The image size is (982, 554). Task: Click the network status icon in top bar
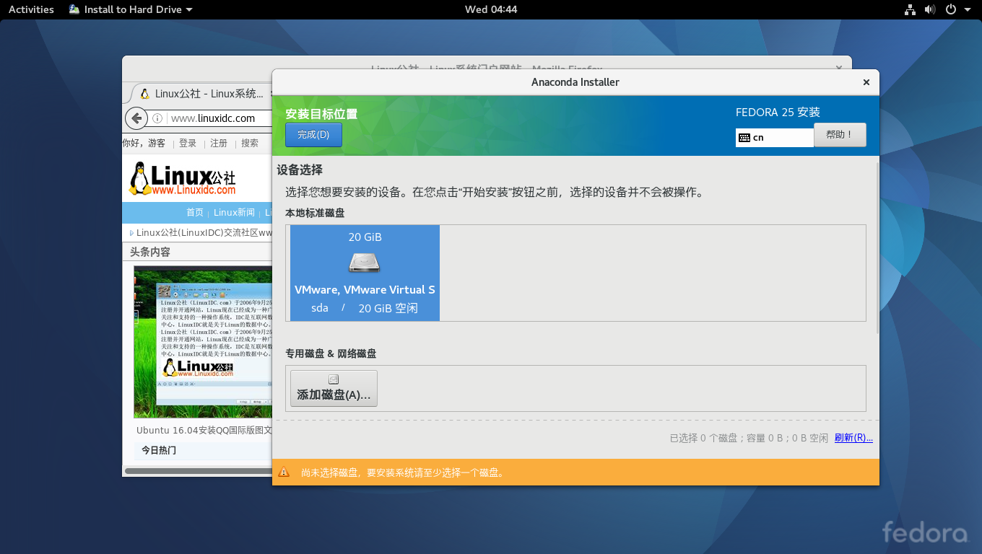(x=910, y=9)
